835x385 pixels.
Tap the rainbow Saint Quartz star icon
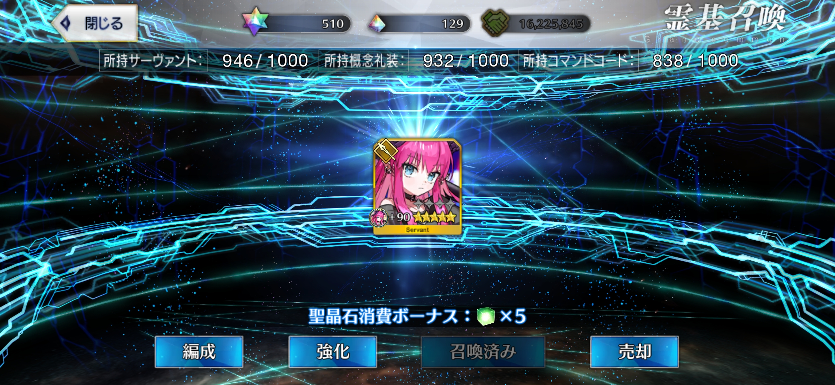point(255,21)
